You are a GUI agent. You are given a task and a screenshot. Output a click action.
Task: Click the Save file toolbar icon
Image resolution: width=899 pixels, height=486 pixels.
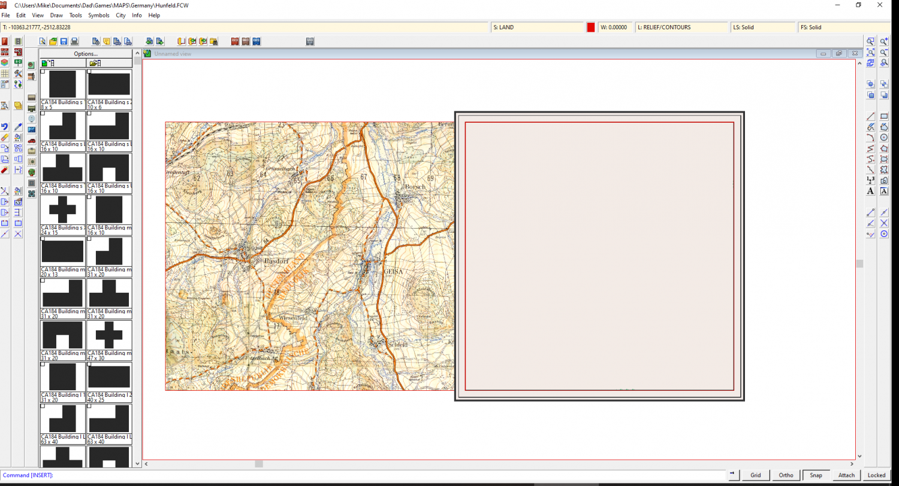(64, 41)
